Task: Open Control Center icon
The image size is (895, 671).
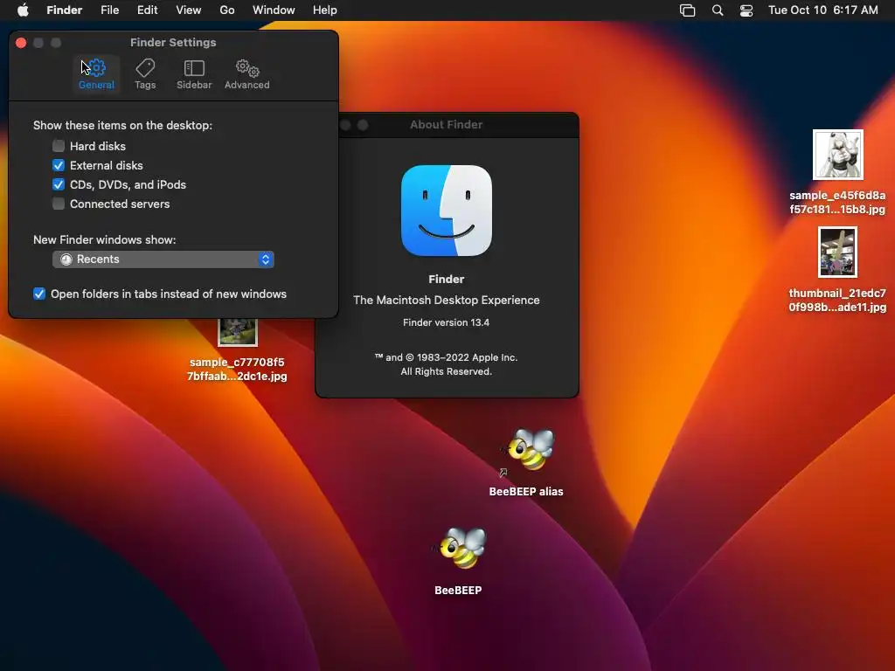Action: [746, 10]
